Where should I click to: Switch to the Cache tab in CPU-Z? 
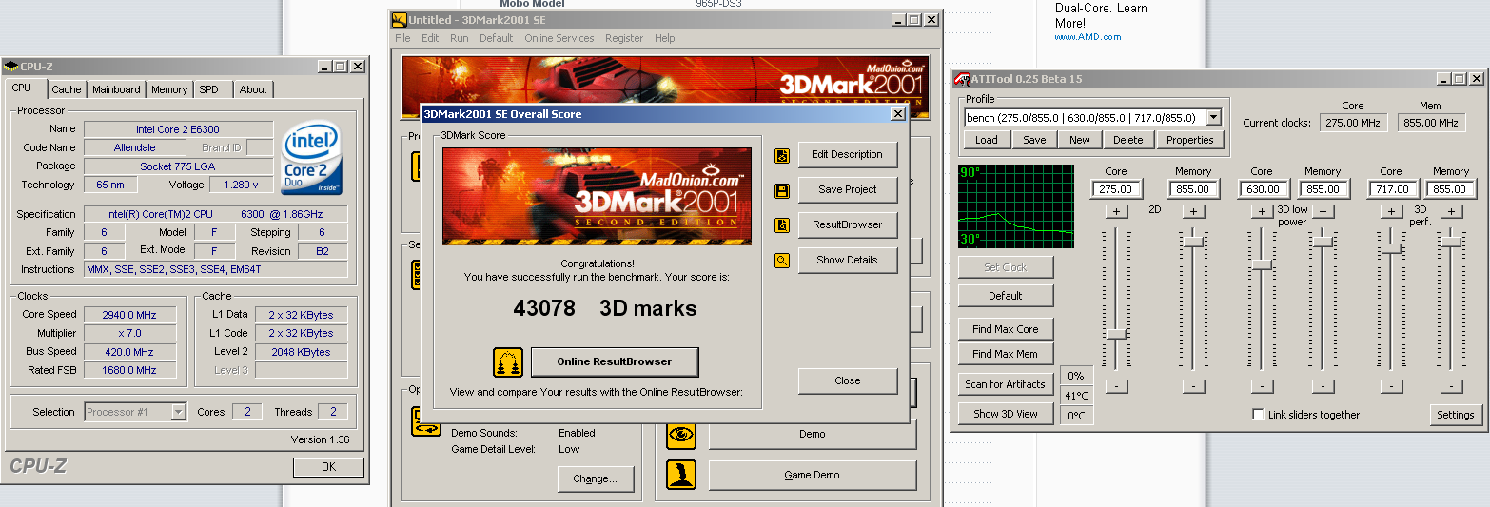[x=67, y=89]
